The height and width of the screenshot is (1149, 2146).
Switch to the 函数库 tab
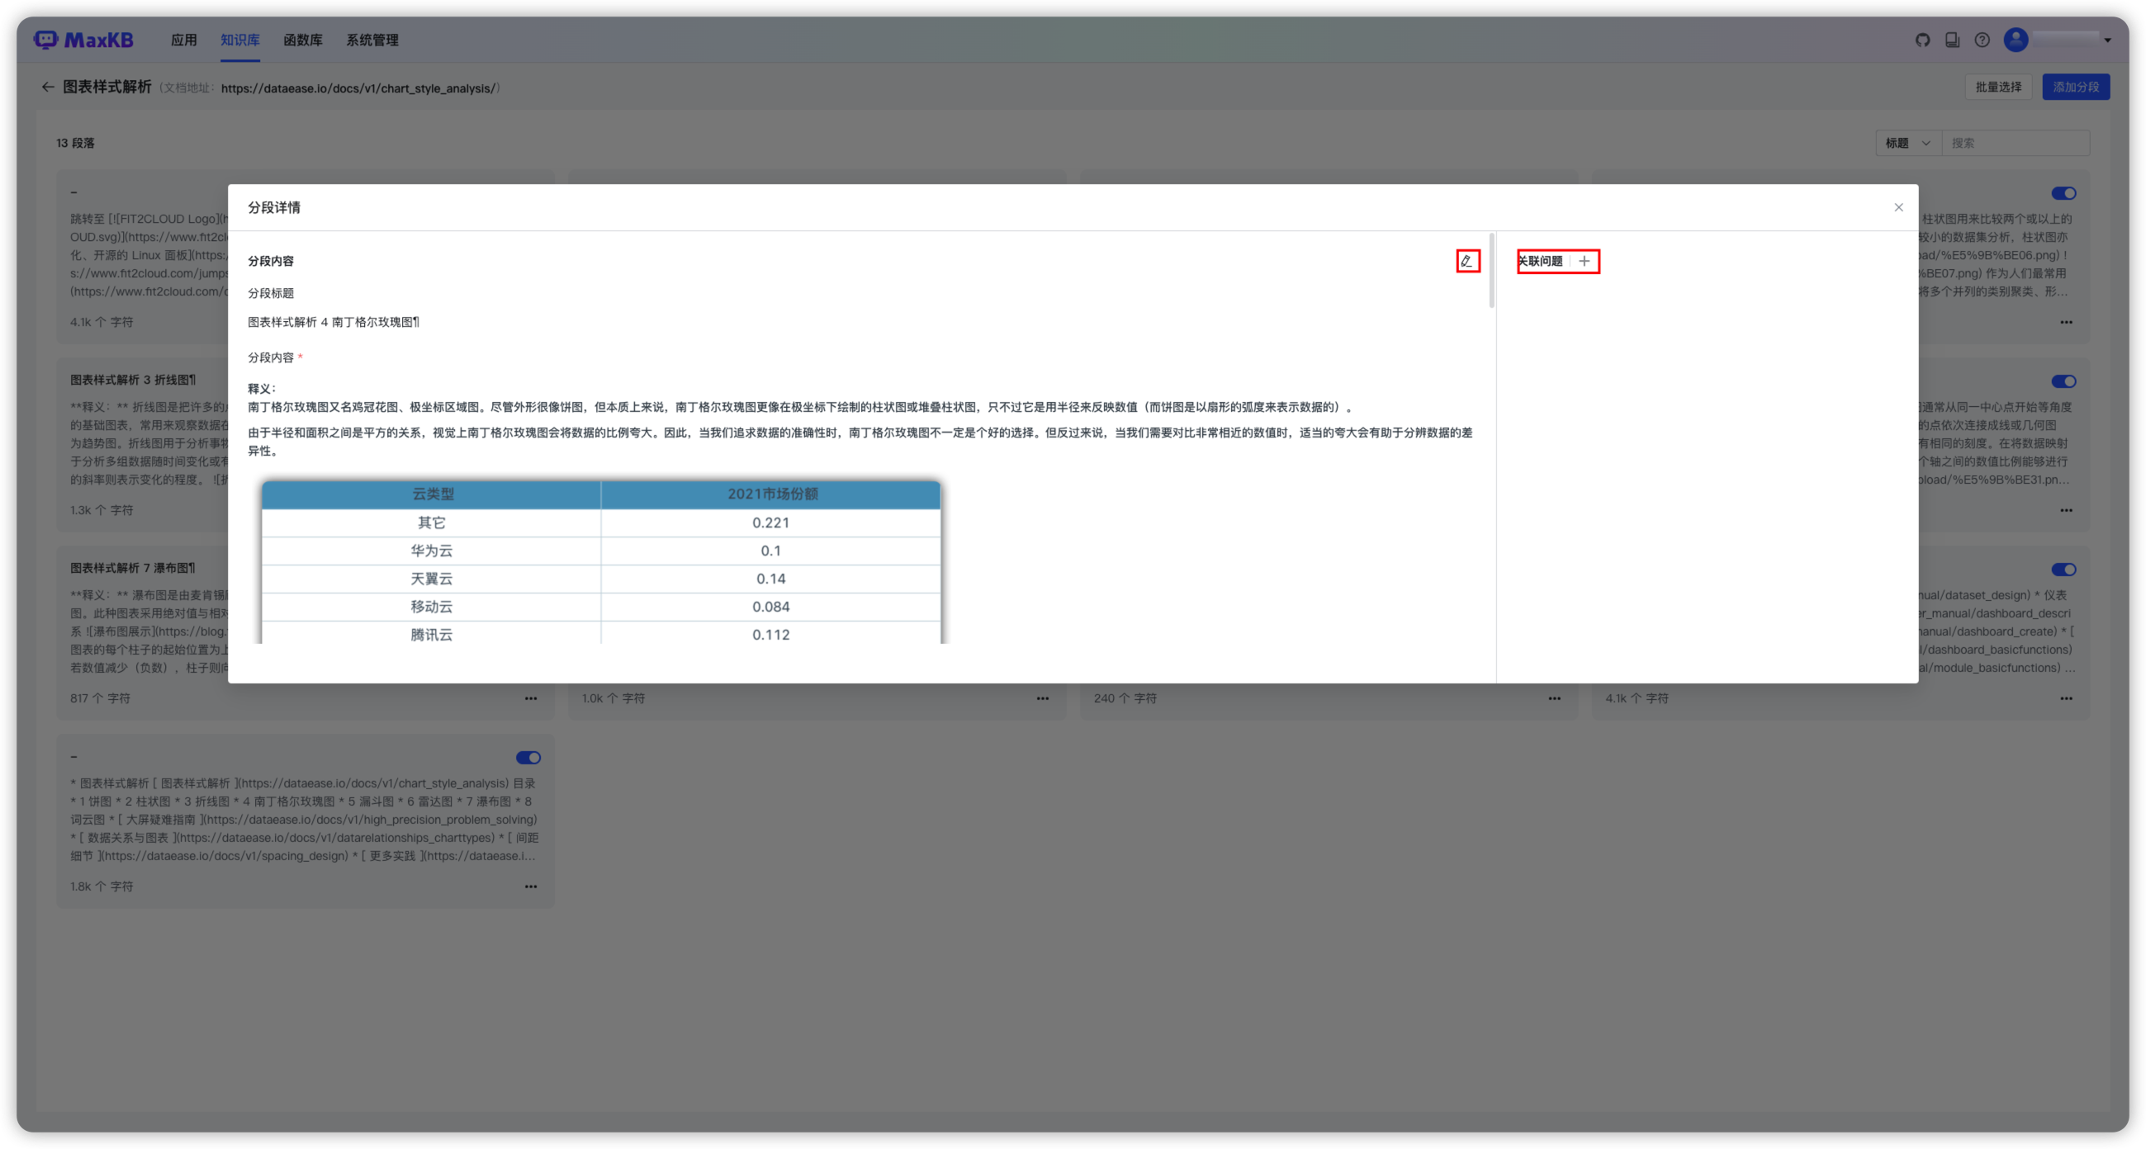tap(302, 40)
